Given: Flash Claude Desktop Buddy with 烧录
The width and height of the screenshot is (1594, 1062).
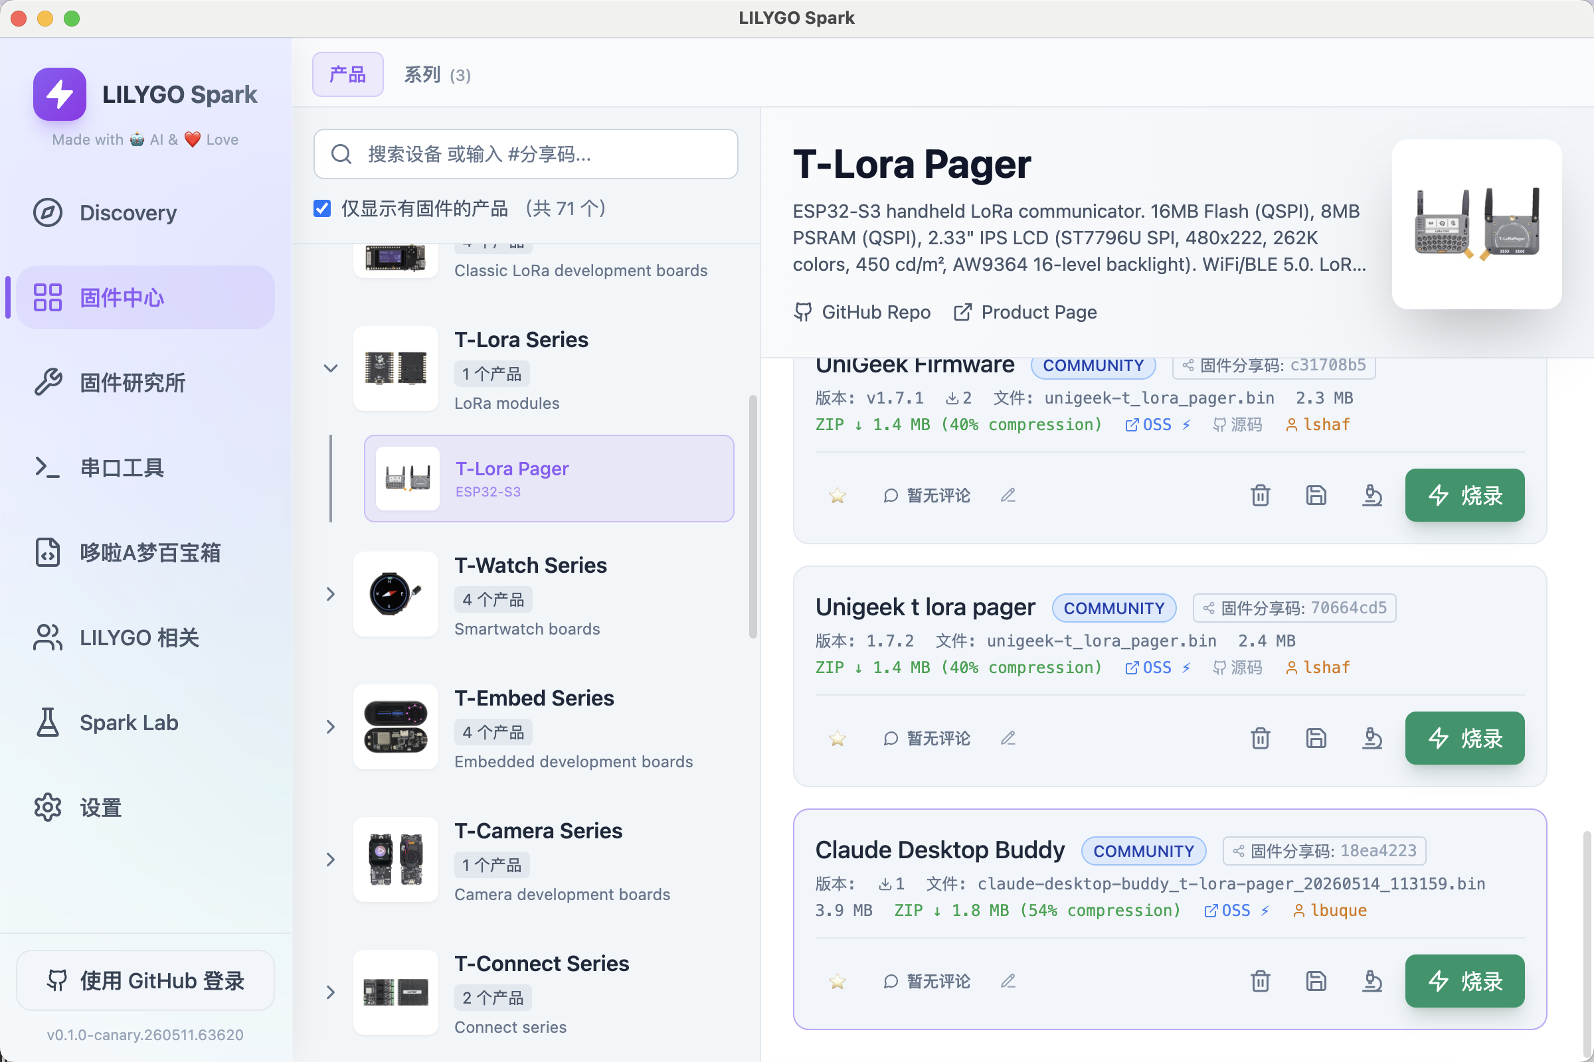Looking at the screenshot, I should 1464,982.
